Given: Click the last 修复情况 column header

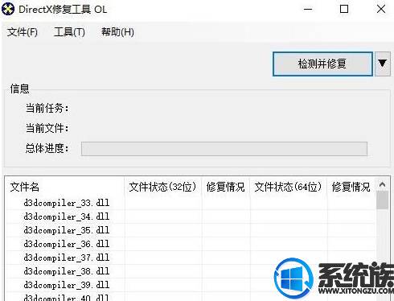Looking at the screenshot, I should coord(351,187).
